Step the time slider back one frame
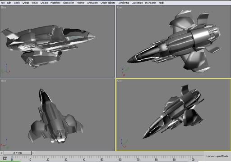Screen dimensions: 231x162 point(1,153)
